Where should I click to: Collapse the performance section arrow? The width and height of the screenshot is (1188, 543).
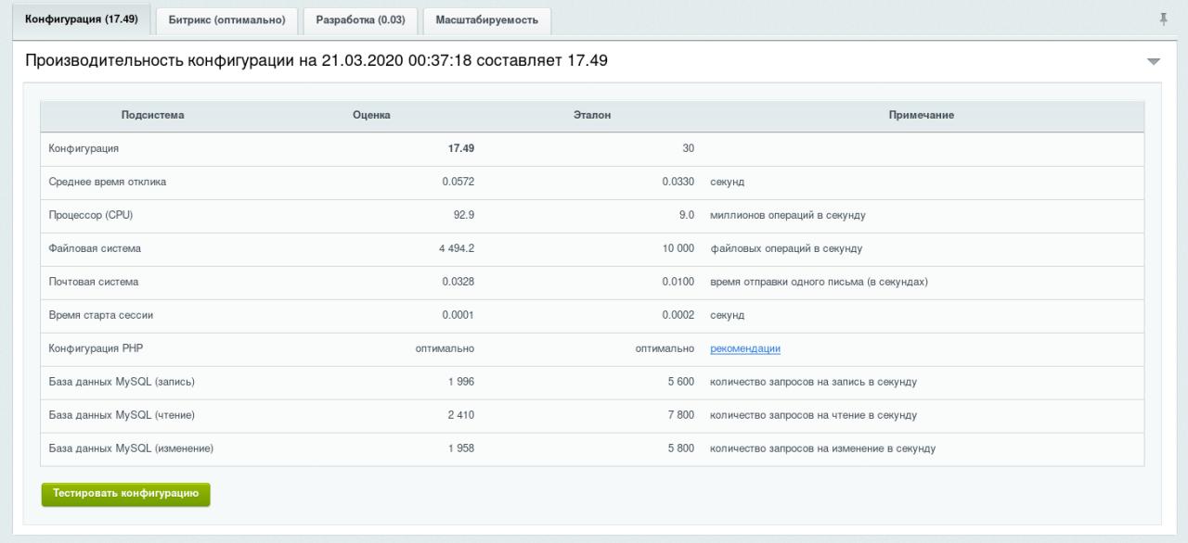(1154, 61)
